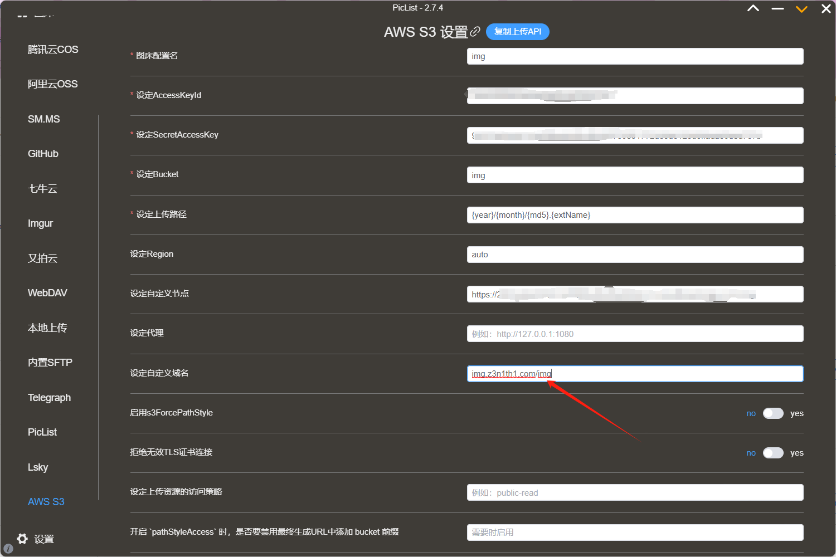Focus the 设定Region input field
This screenshot has width=836, height=557.
[634, 255]
